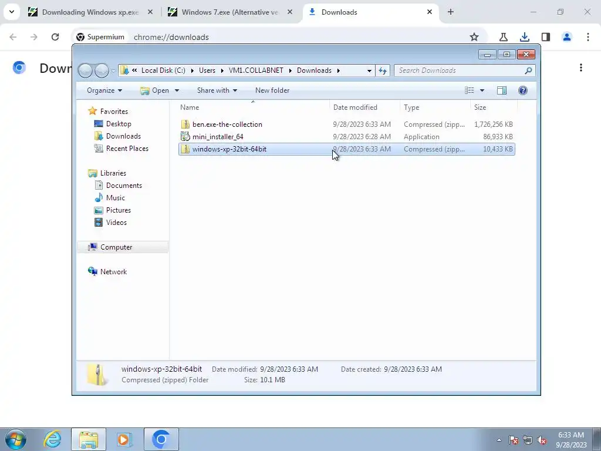
Task: Switch to Supermium taskbar button
Action: coord(161,439)
